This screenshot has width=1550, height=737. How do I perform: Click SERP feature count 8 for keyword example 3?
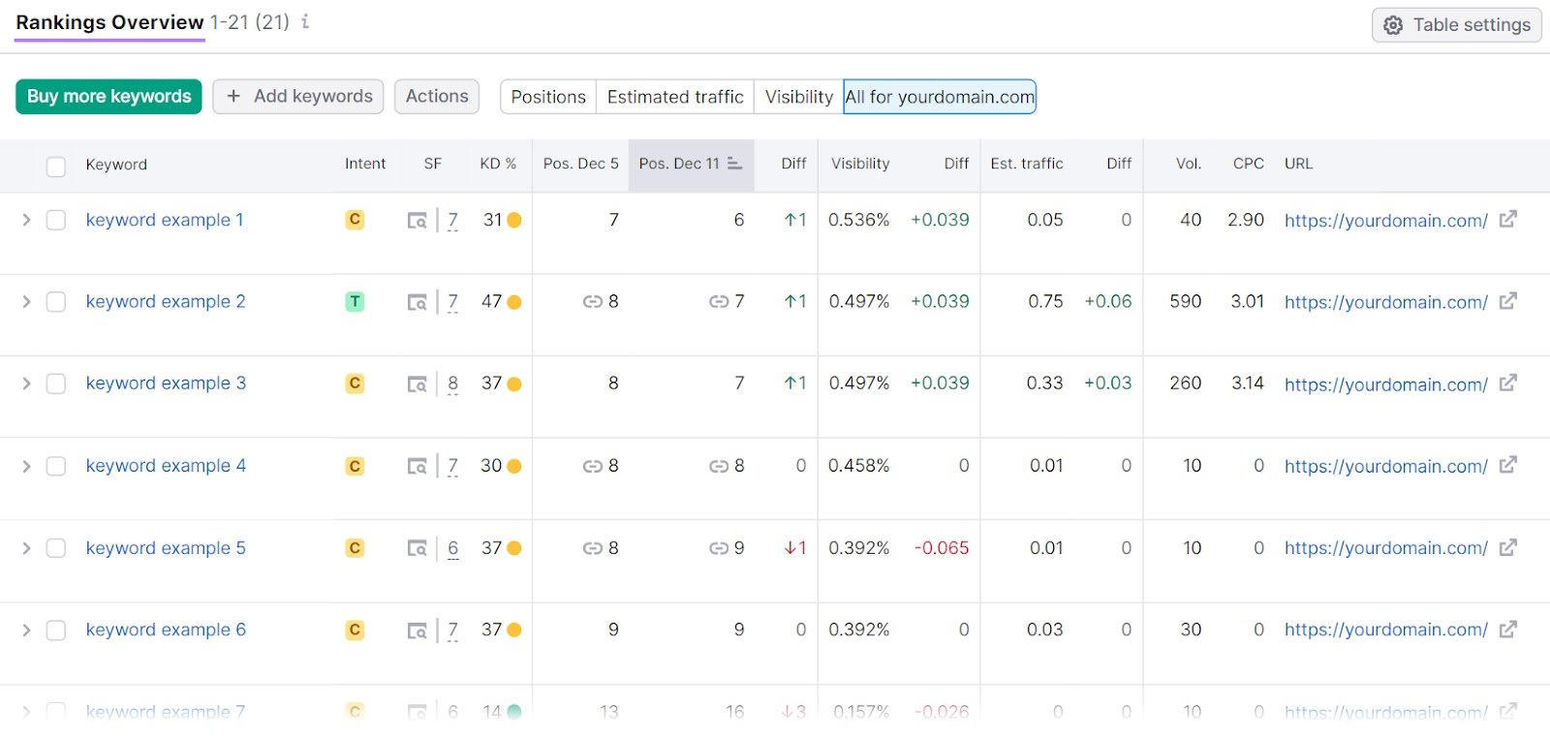tap(452, 384)
